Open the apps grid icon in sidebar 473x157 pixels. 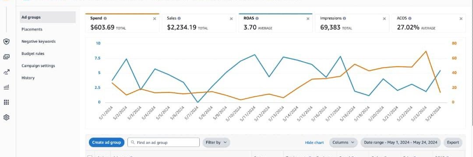[6, 102]
